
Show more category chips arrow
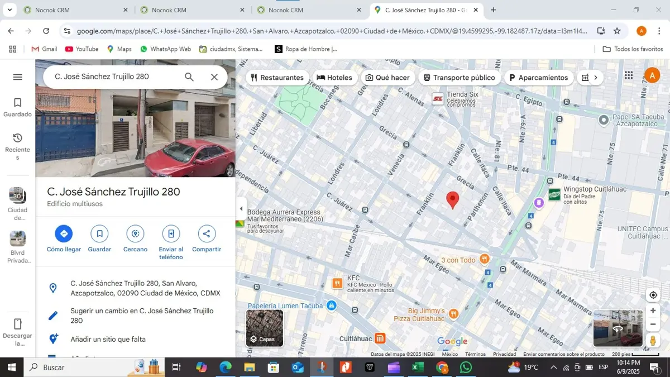[595, 78]
